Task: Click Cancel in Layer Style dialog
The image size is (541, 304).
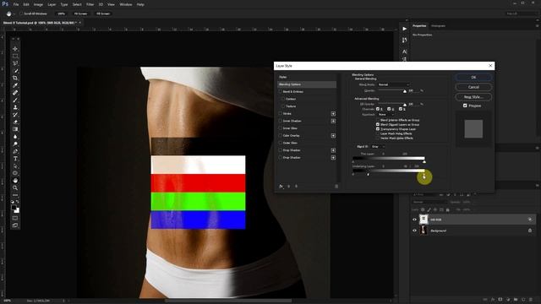Action: (x=473, y=87)
